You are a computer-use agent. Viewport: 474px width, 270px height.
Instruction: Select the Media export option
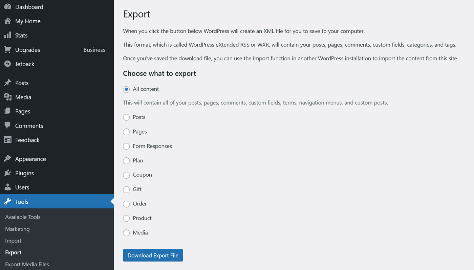[126, 233]
